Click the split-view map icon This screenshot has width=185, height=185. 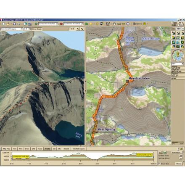108,24
